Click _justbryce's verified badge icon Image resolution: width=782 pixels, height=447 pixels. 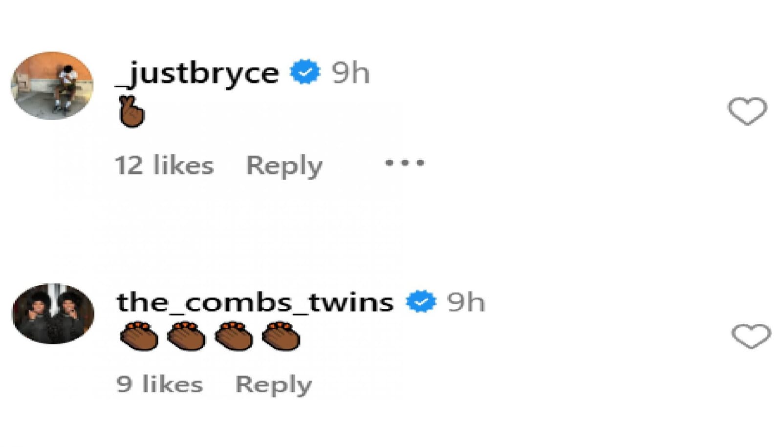tap(304, 72)
